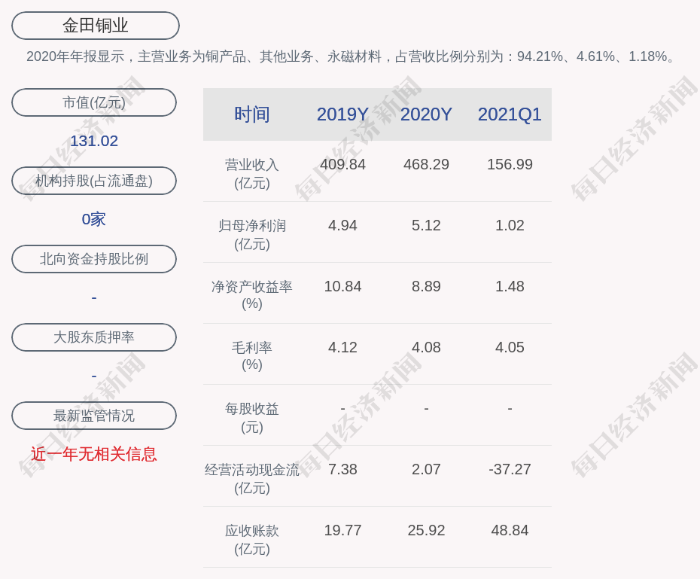The width and height of the screenshot is (700, 579).
Task: Click the 应收账款 (亿元) row label
Action: coord(252,540)
